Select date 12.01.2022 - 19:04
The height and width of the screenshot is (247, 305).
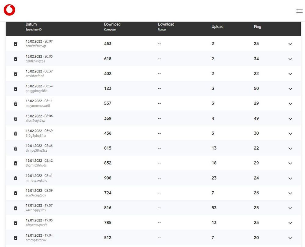pyautogui.click(x=39, y=235)
